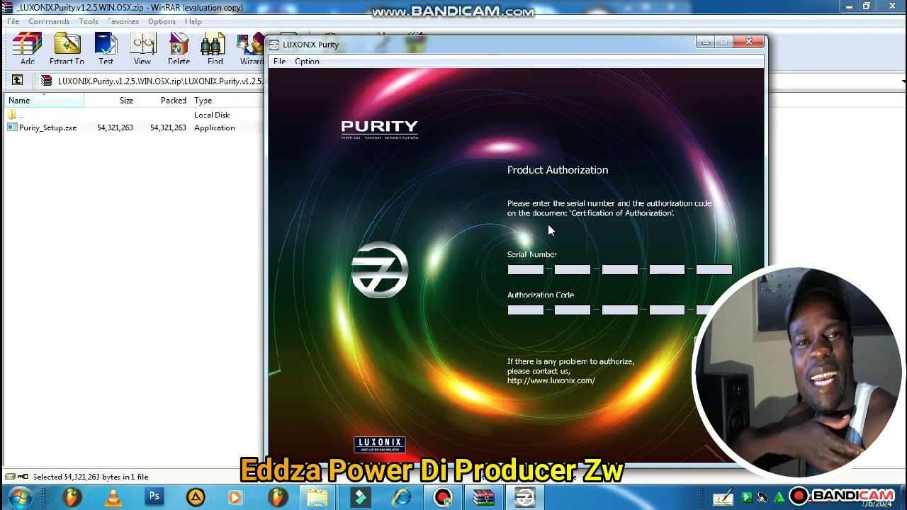Sort by the Name column header
Screen dimensions: 907x510
click(x=44, y=101)
